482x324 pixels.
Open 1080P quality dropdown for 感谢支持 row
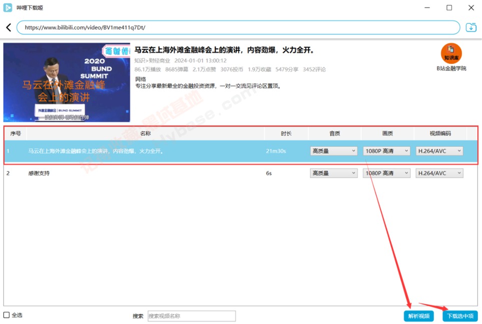386,173
